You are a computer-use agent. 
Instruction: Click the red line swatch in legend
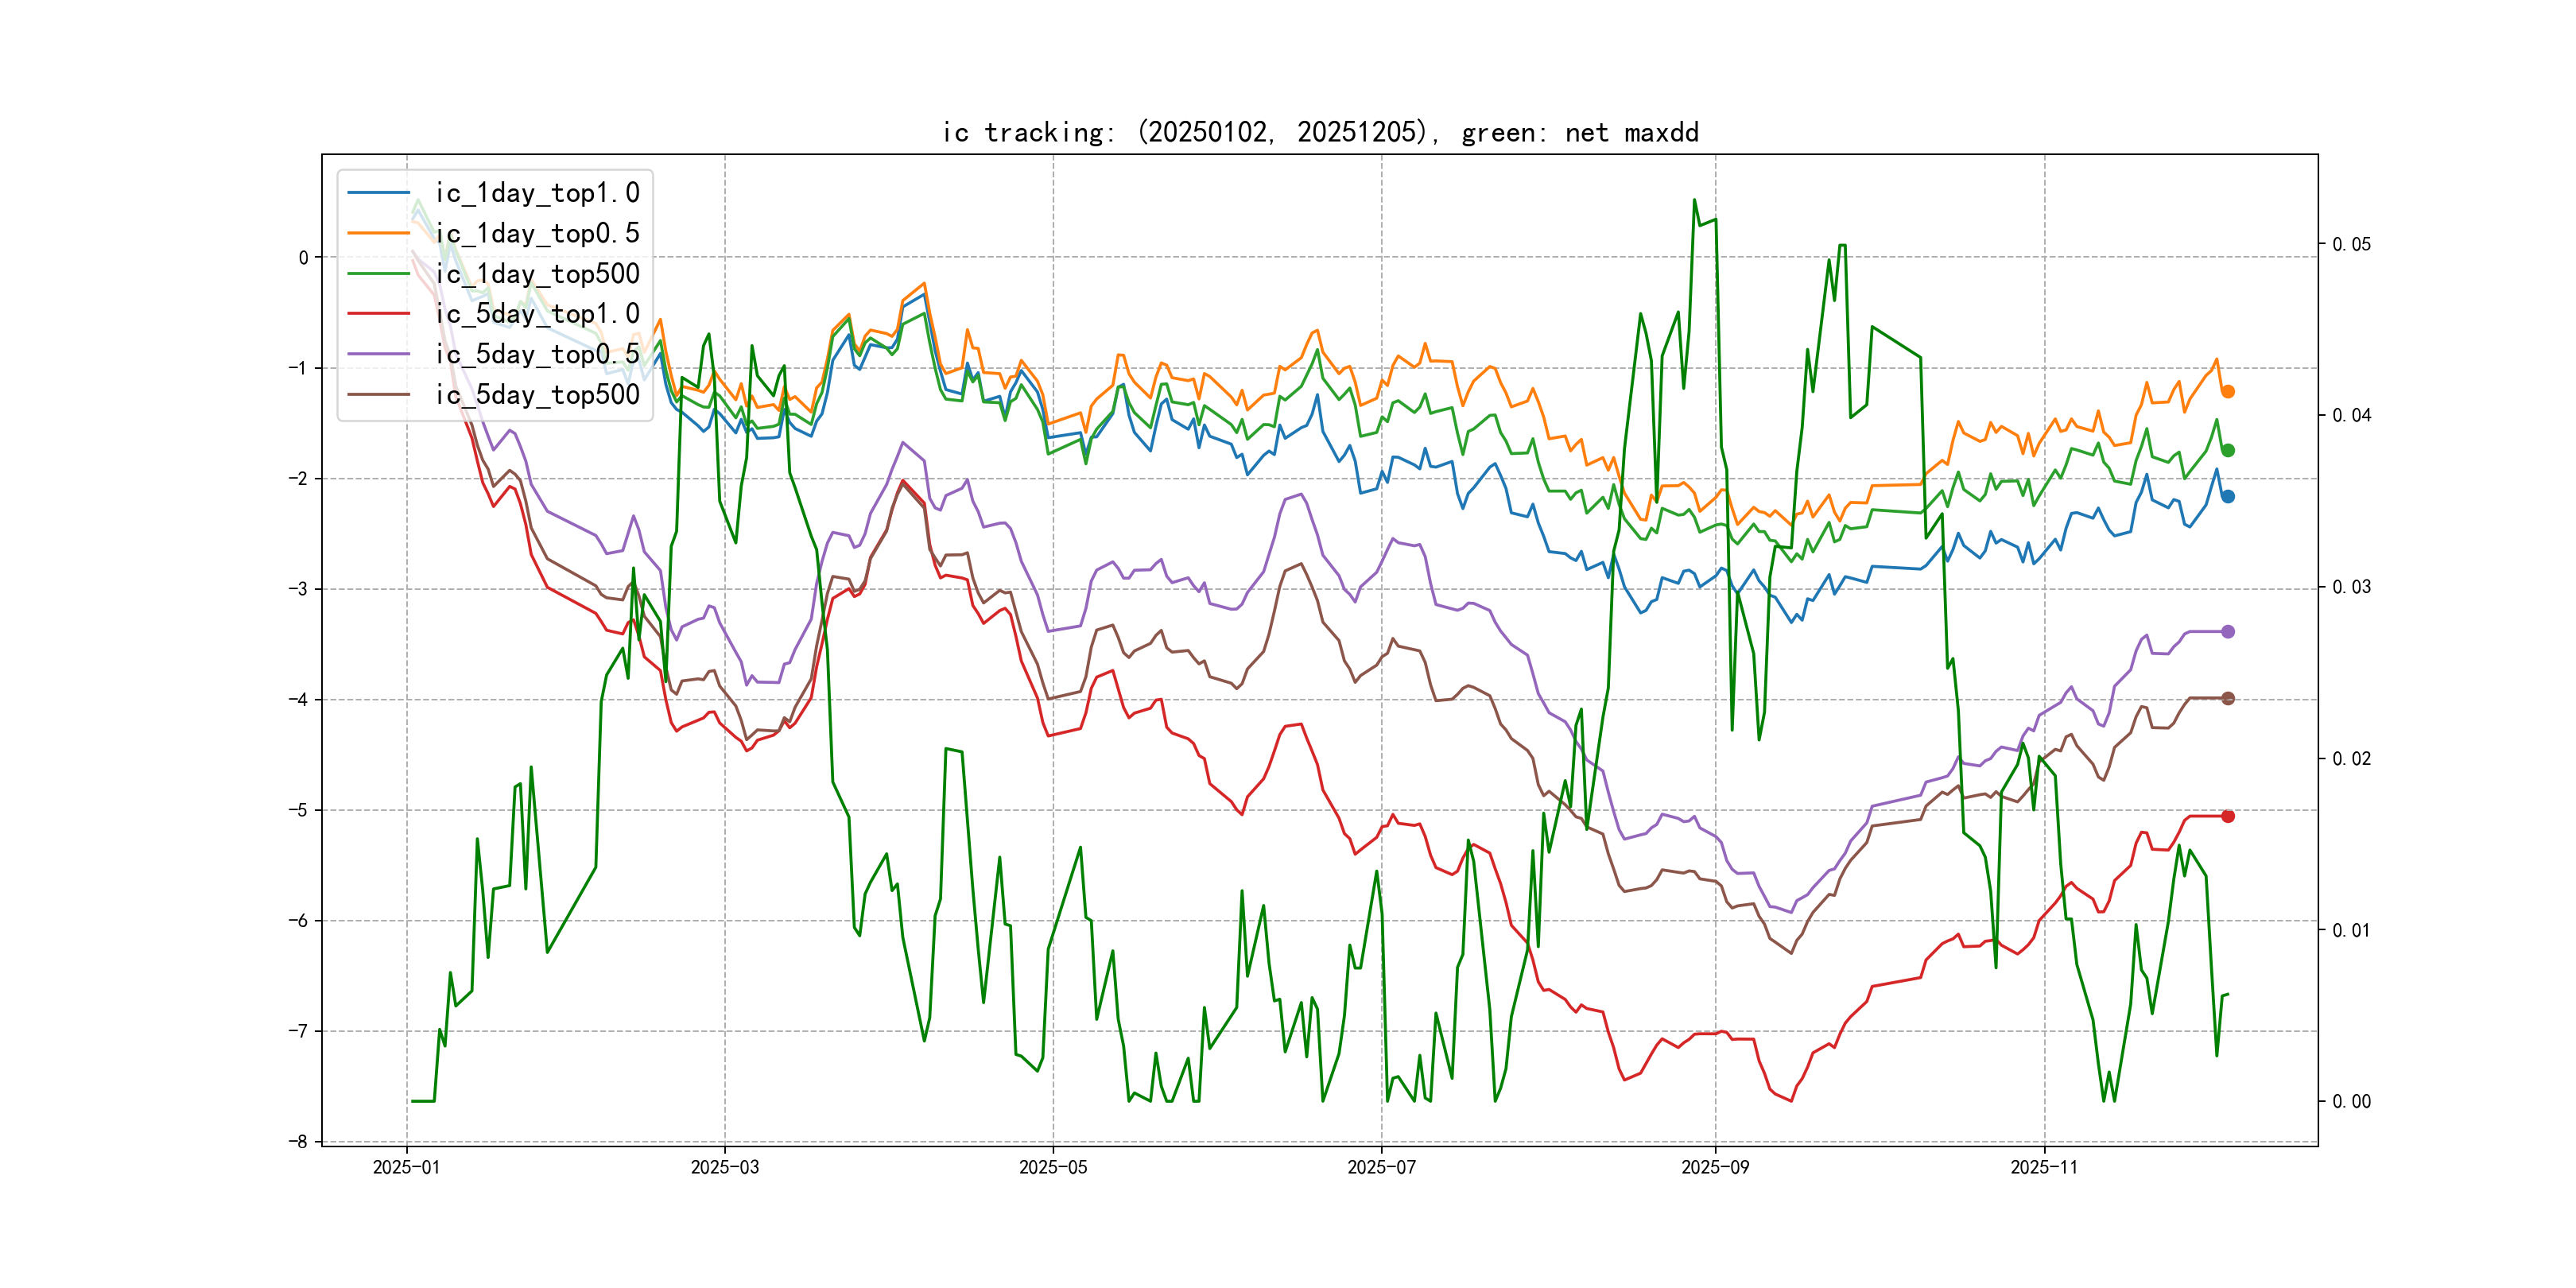[x=379, y=313]
